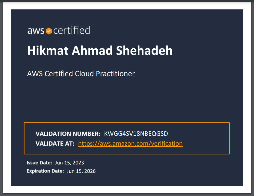254x196 pixels.
Task: Click the word "certified" in the logo
Action: coord(72,31)
